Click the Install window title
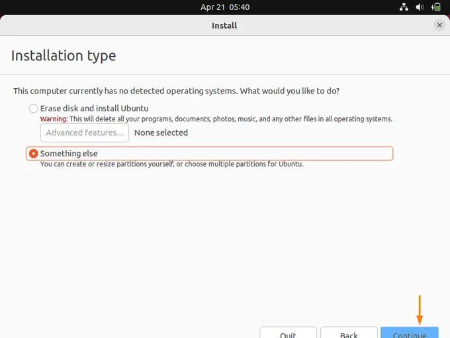The image size is (450, 338). tap(224, 26)
